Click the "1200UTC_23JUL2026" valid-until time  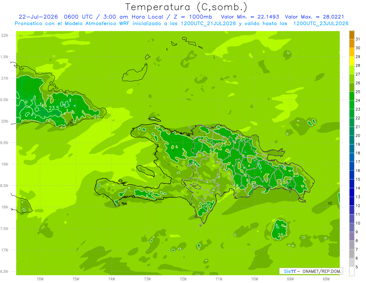point(321,24)
